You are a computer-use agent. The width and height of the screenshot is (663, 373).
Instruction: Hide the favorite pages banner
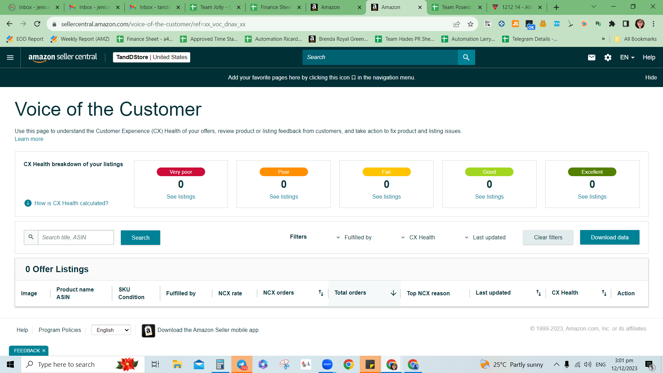[651, 77]
